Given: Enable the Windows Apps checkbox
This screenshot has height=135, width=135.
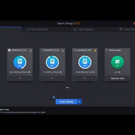Looking at the screenshot, I should coord(107,50).
